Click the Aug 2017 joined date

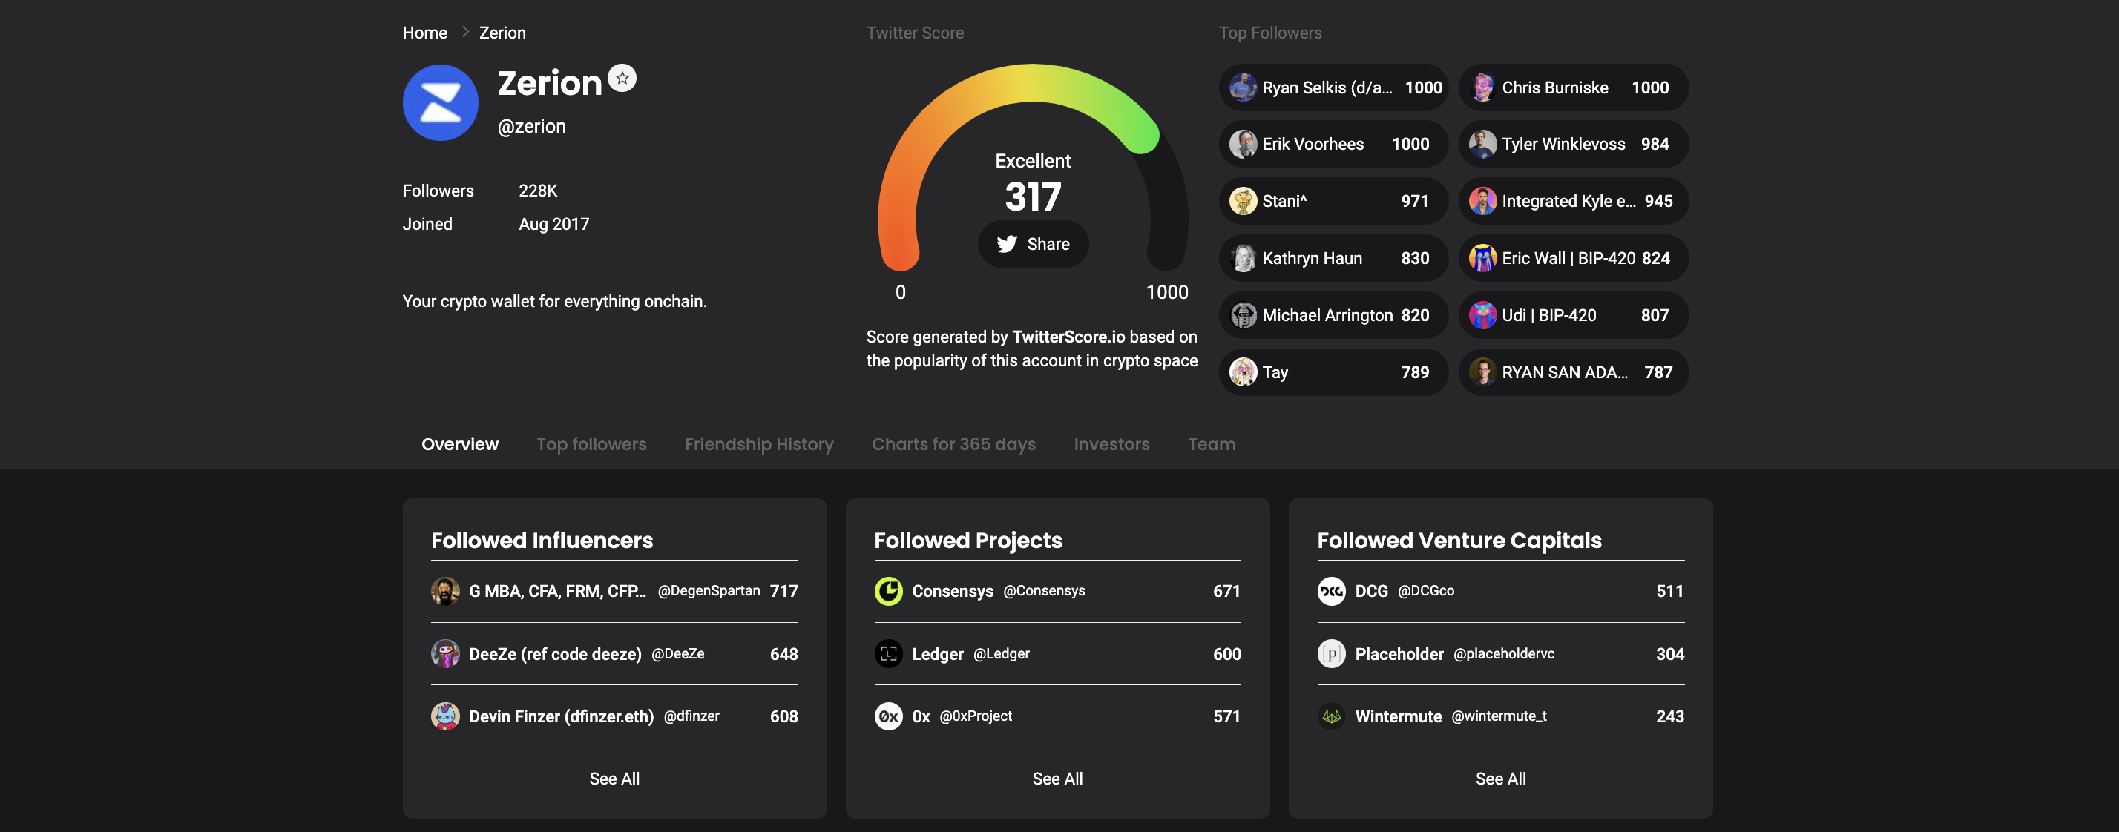(553, 225)
